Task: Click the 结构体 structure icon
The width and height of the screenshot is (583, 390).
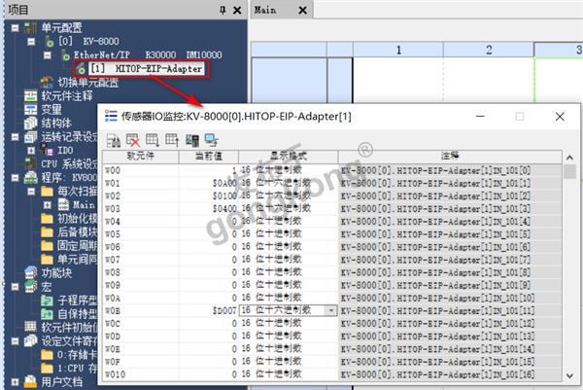Action: tap(30, 123)
